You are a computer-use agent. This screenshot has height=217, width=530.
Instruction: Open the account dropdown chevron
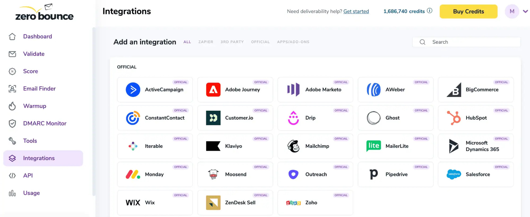(x=524, y=11)
